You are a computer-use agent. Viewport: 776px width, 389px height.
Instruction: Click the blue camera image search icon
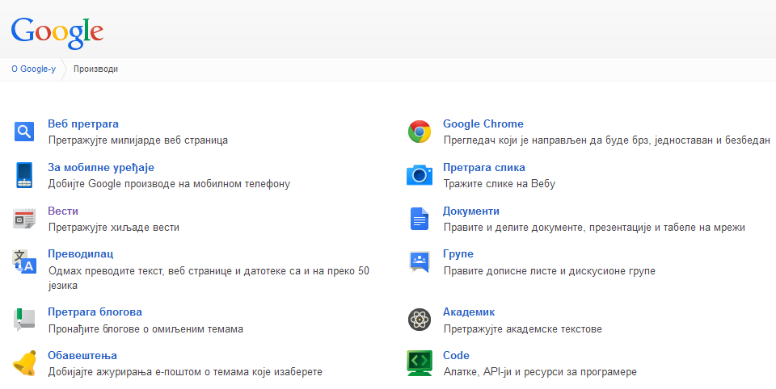click(420, 175)
